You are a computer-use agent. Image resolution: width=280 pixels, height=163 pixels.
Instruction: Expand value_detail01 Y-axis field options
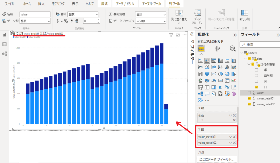[x=230, y=137]
